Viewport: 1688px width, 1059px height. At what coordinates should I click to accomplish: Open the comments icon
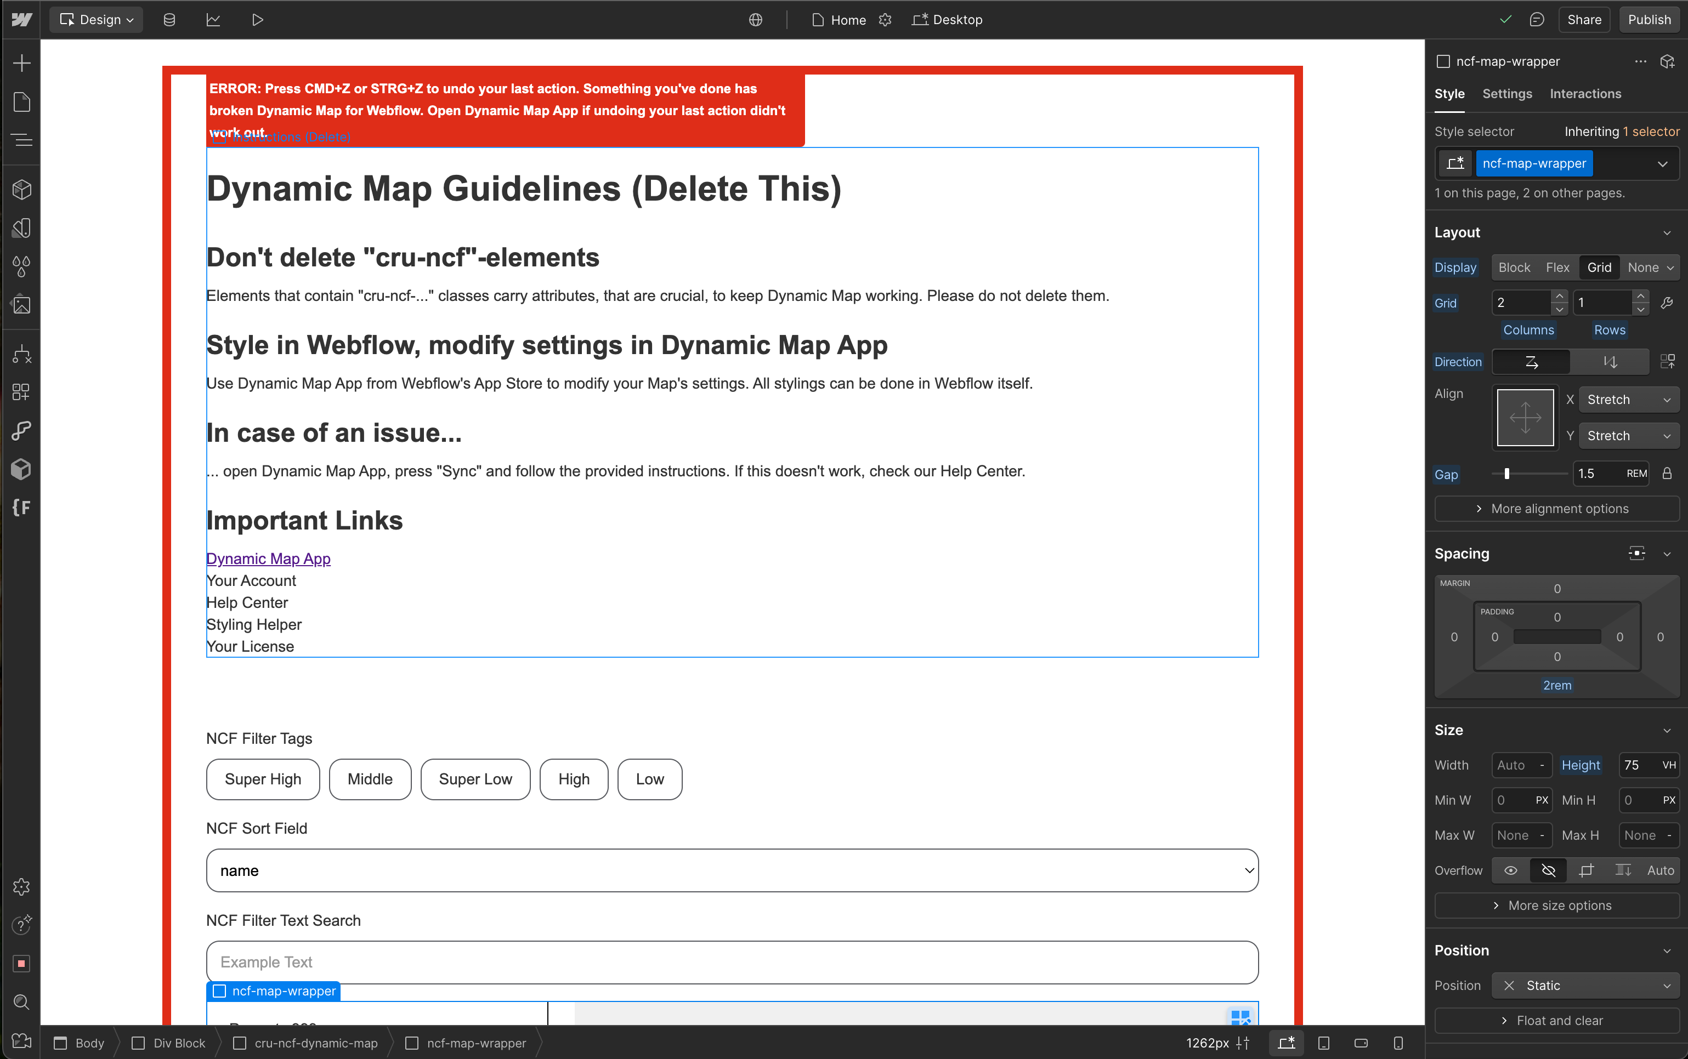pos(1537,20)
